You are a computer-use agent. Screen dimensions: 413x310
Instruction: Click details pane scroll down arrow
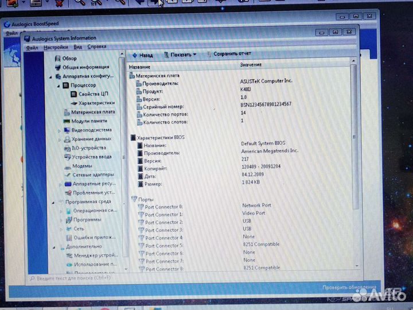[x=357, y=266]
